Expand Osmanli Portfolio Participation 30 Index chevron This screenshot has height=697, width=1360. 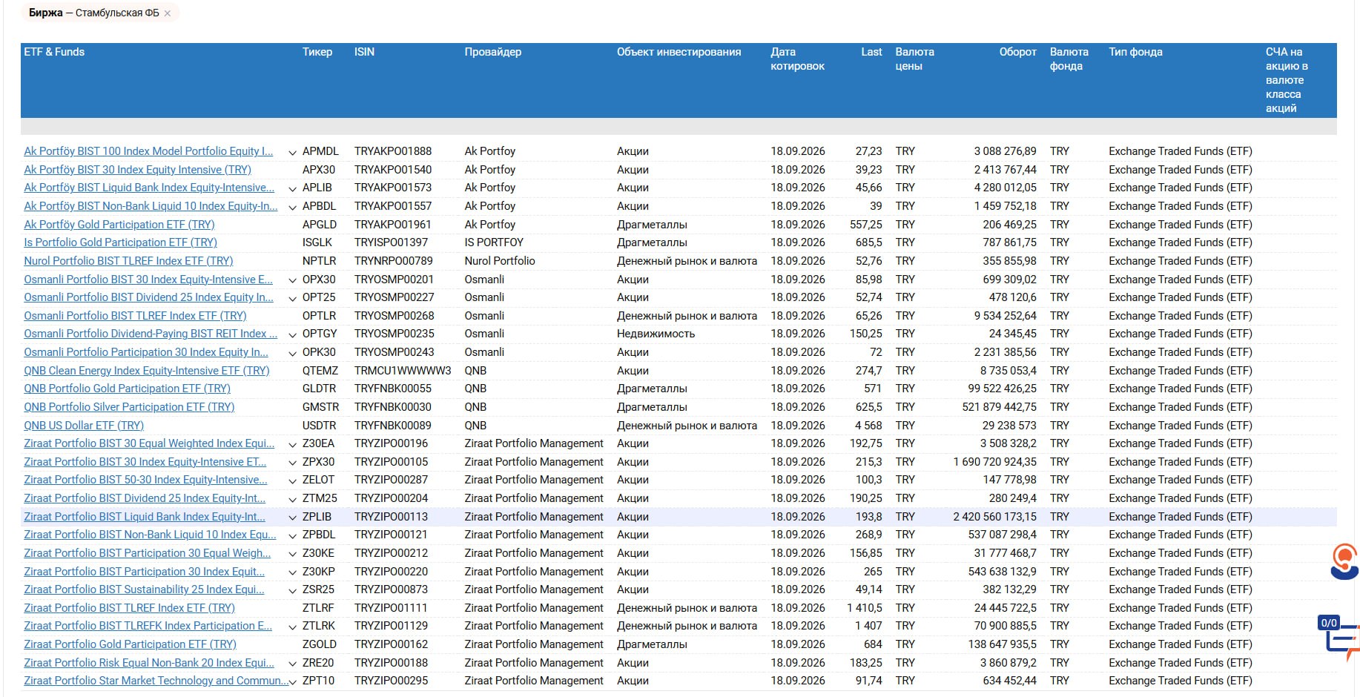pyautogui.click(x=292, y=353)
